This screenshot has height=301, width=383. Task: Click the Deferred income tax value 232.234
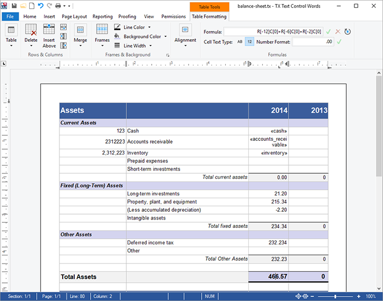[x=277, y=243]
